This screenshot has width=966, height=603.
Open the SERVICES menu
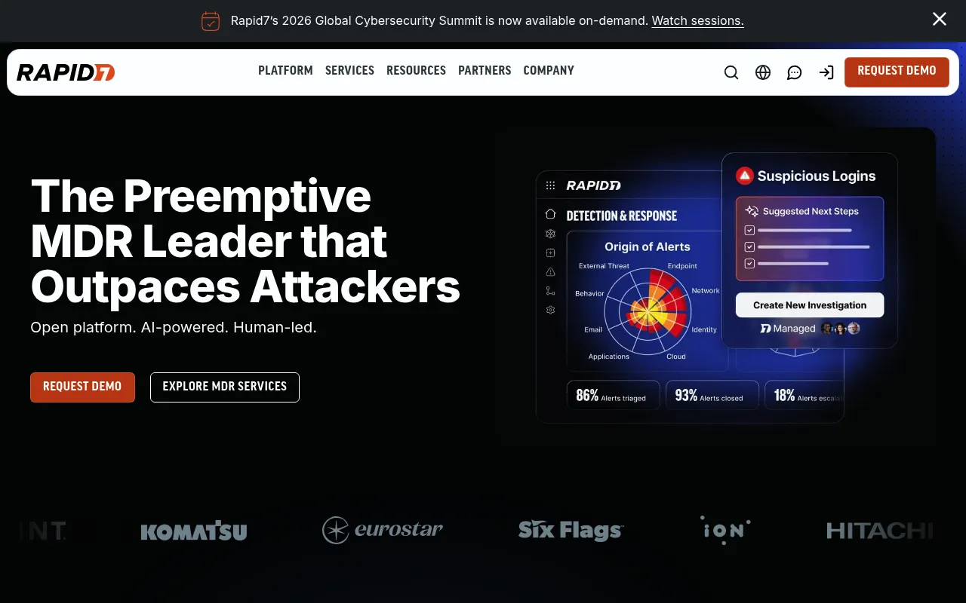(349, 71)
